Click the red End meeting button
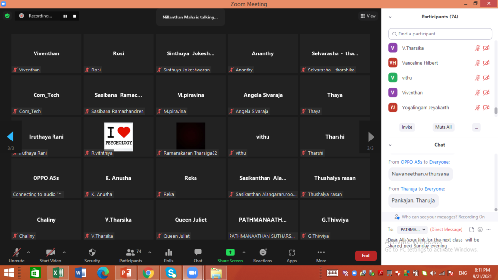This screenshot has width=498, height=280. [x=366, y=256]
